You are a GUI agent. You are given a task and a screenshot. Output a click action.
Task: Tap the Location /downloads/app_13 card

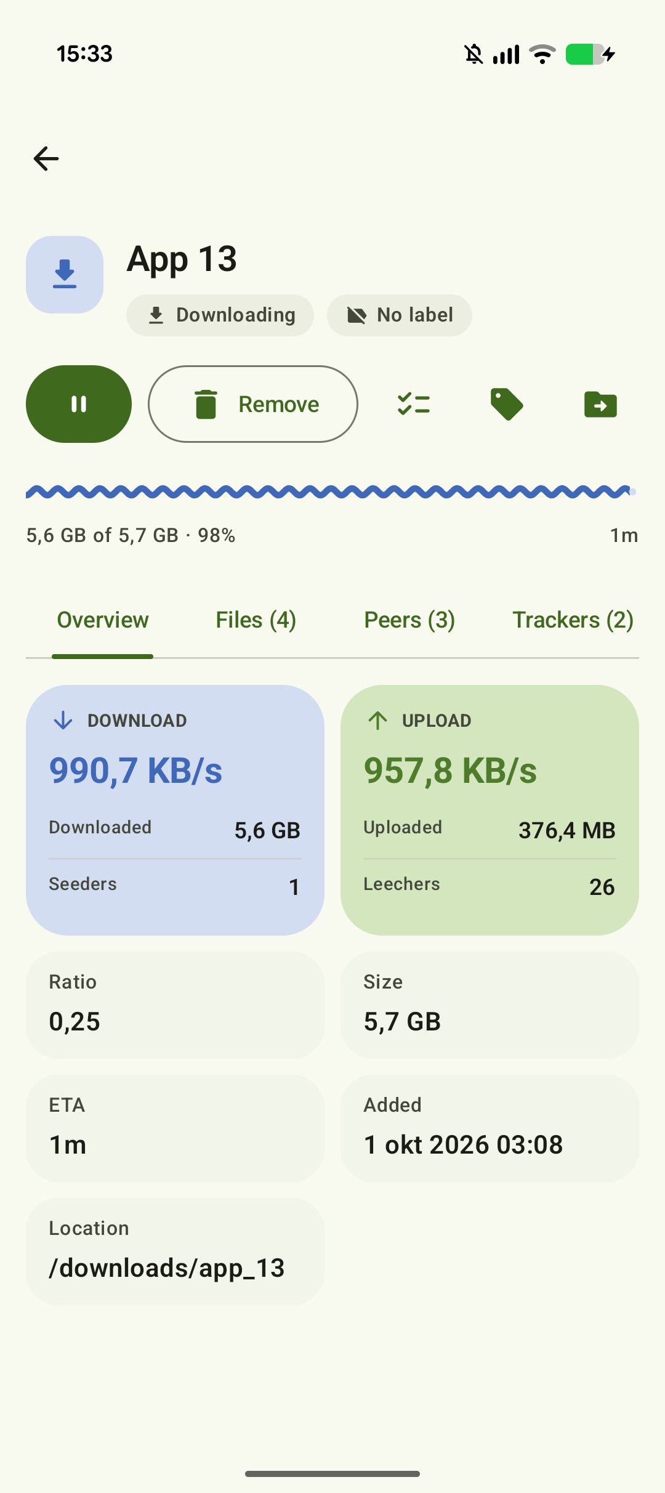tap(175, 1252)
